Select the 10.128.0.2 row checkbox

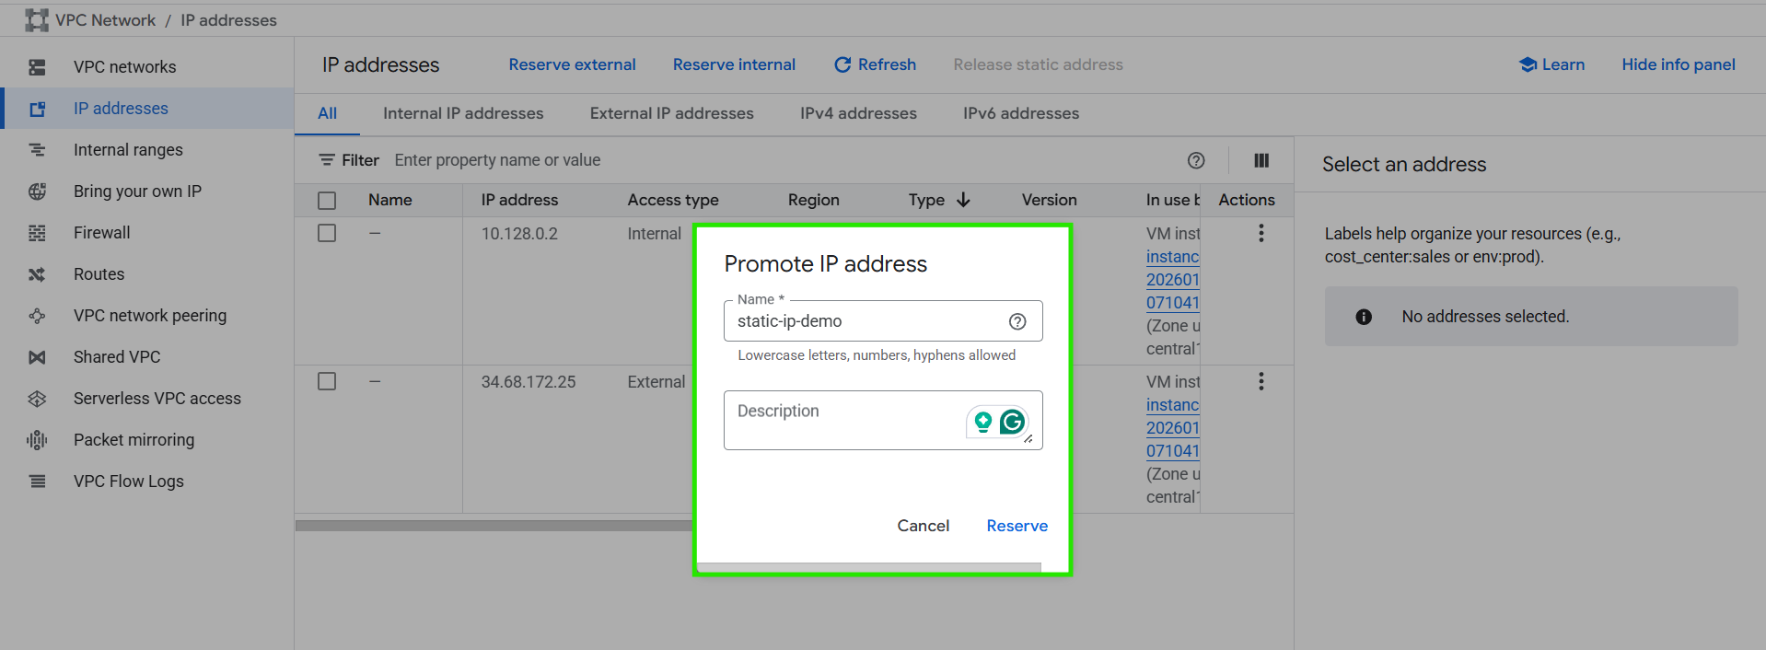point(327,234)
